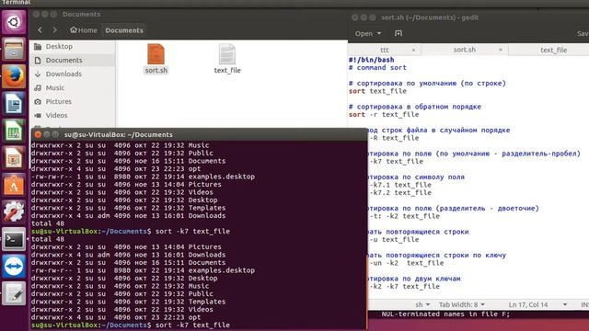Image resolution: width=589 pixels, height=331 pixels.
Task: Close the sort.sh tab in gedit
Action: [501, 50]
